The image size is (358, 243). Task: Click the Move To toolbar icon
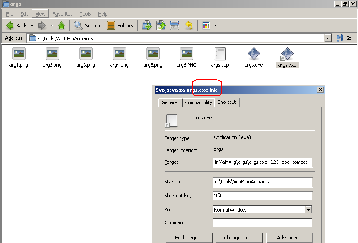pos(147,26)
